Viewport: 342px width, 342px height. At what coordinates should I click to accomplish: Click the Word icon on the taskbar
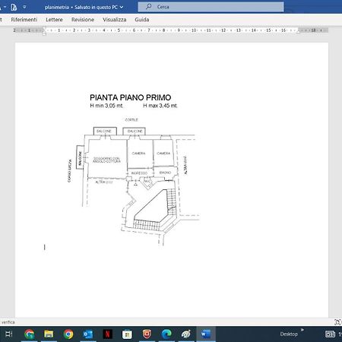point(206,334)
